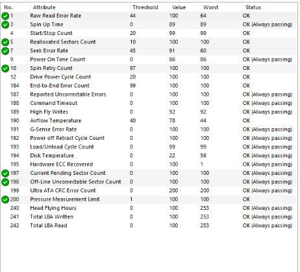Click green check icon for Spin Retry Count
Screen dimensions: 300x272
pyautogui.click(x=5, y=69)
